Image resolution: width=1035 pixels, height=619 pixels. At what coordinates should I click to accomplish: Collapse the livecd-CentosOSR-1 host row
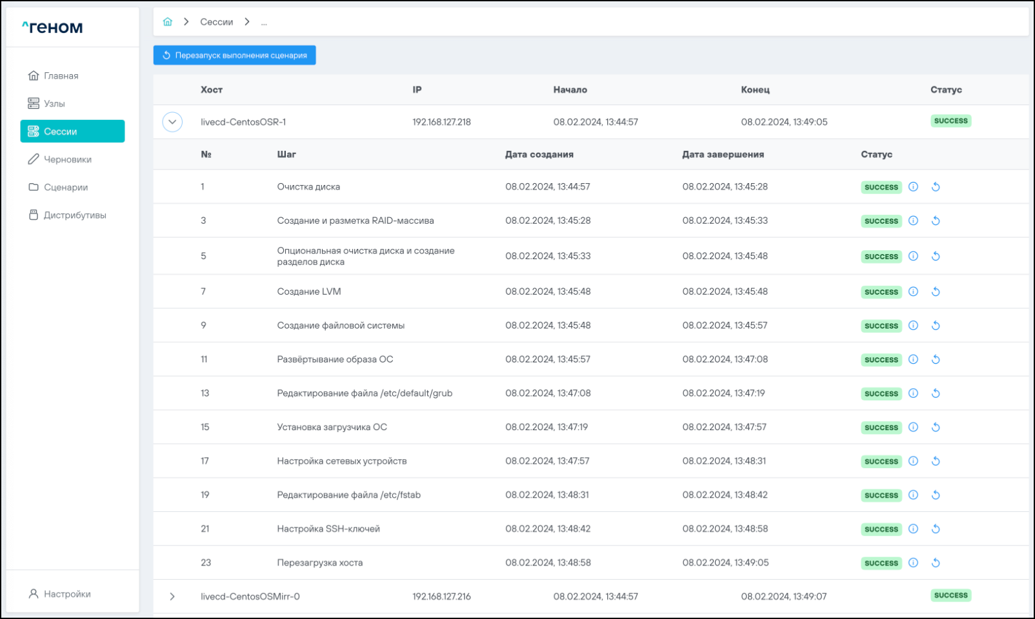pyautogui.click(x=172, y=122)
